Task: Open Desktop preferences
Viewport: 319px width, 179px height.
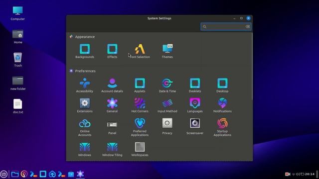Action: click(222, 86)
